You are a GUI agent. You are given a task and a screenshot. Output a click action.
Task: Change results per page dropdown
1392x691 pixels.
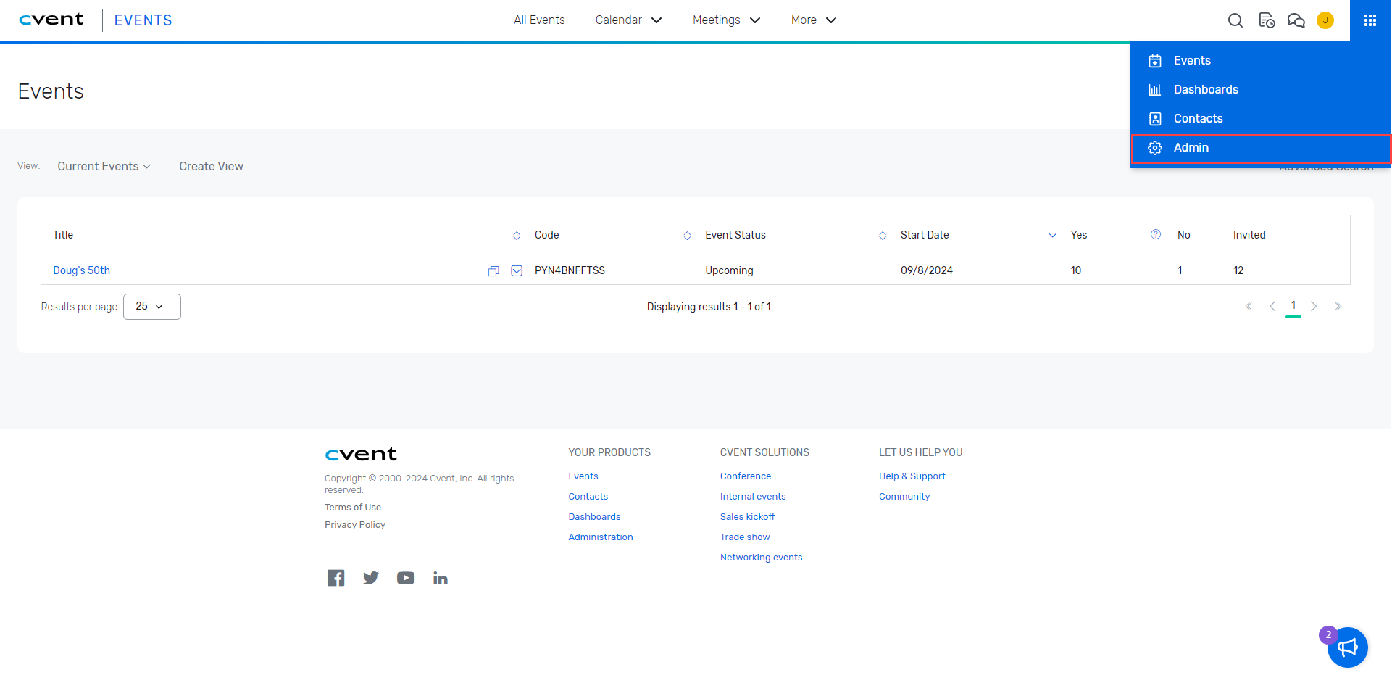151,307
